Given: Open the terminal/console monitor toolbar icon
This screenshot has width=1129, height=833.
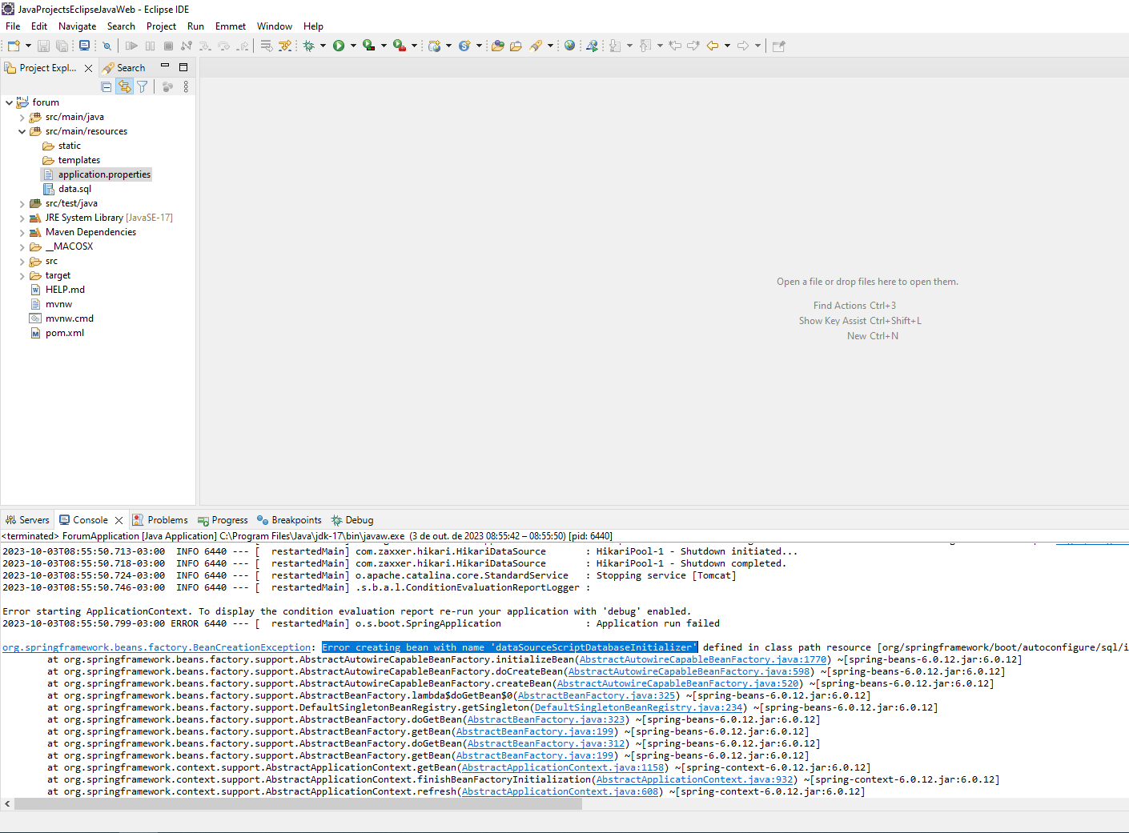Looking at the screenshot, I should point(84,46).
